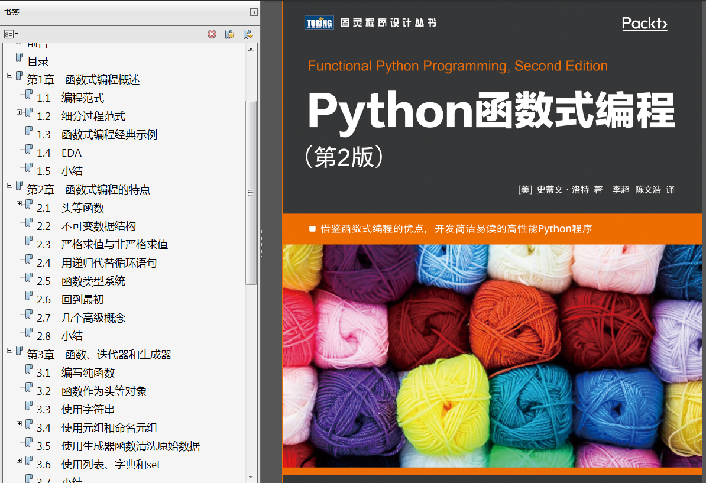This screenshot has width=706, height=483.
Task: Open bookmark 2.7 几个高级概念
Action: coord(81,318)
